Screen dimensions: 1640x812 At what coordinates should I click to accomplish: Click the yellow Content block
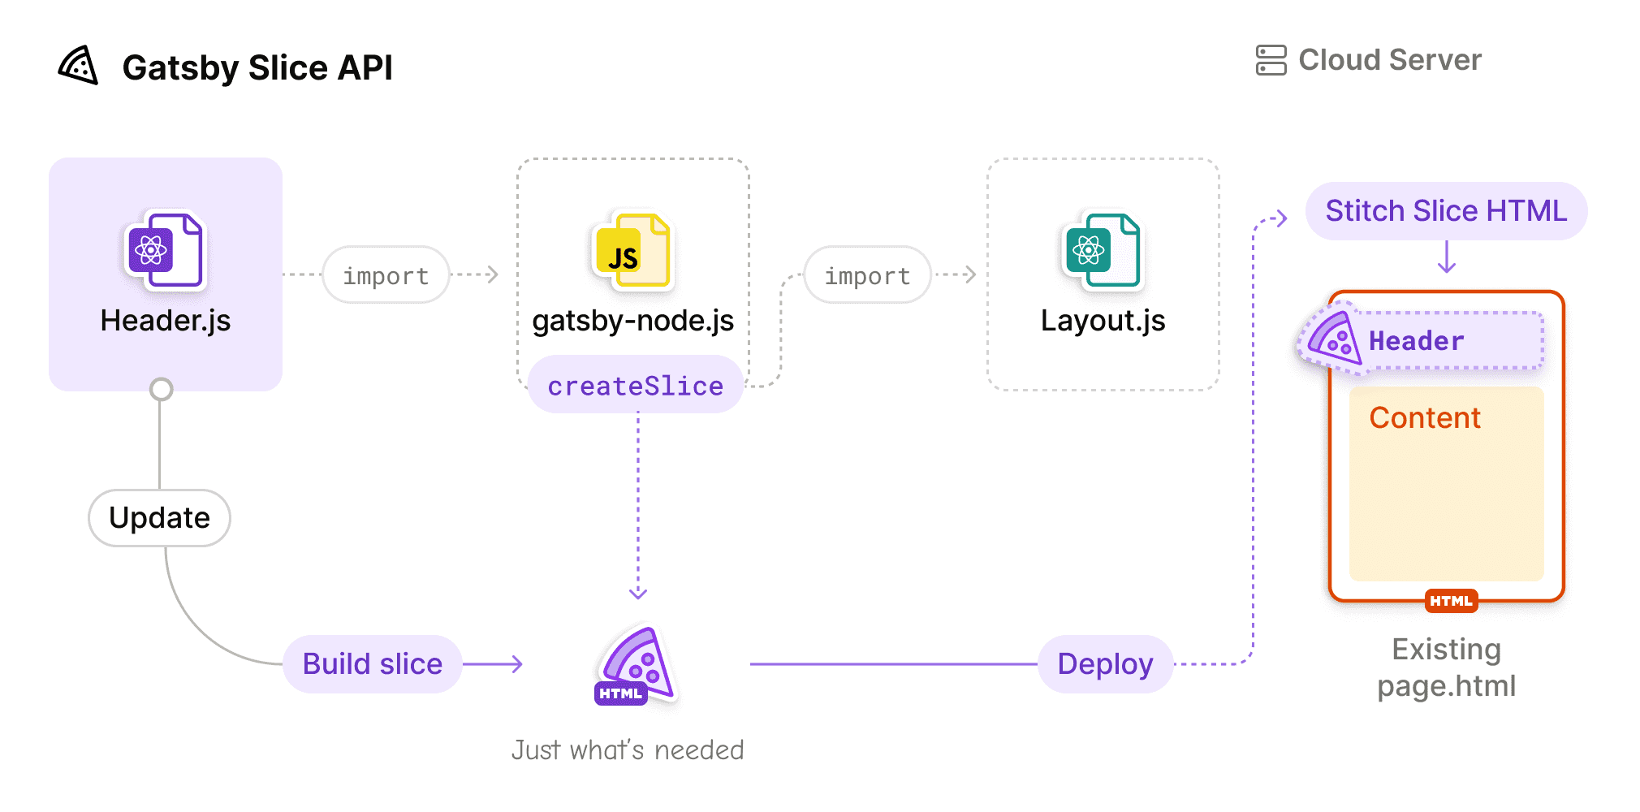(x=1446, y=484)
